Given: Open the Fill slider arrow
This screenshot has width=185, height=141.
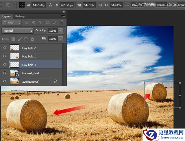Looking at the screenshot, I should point(60,39).
